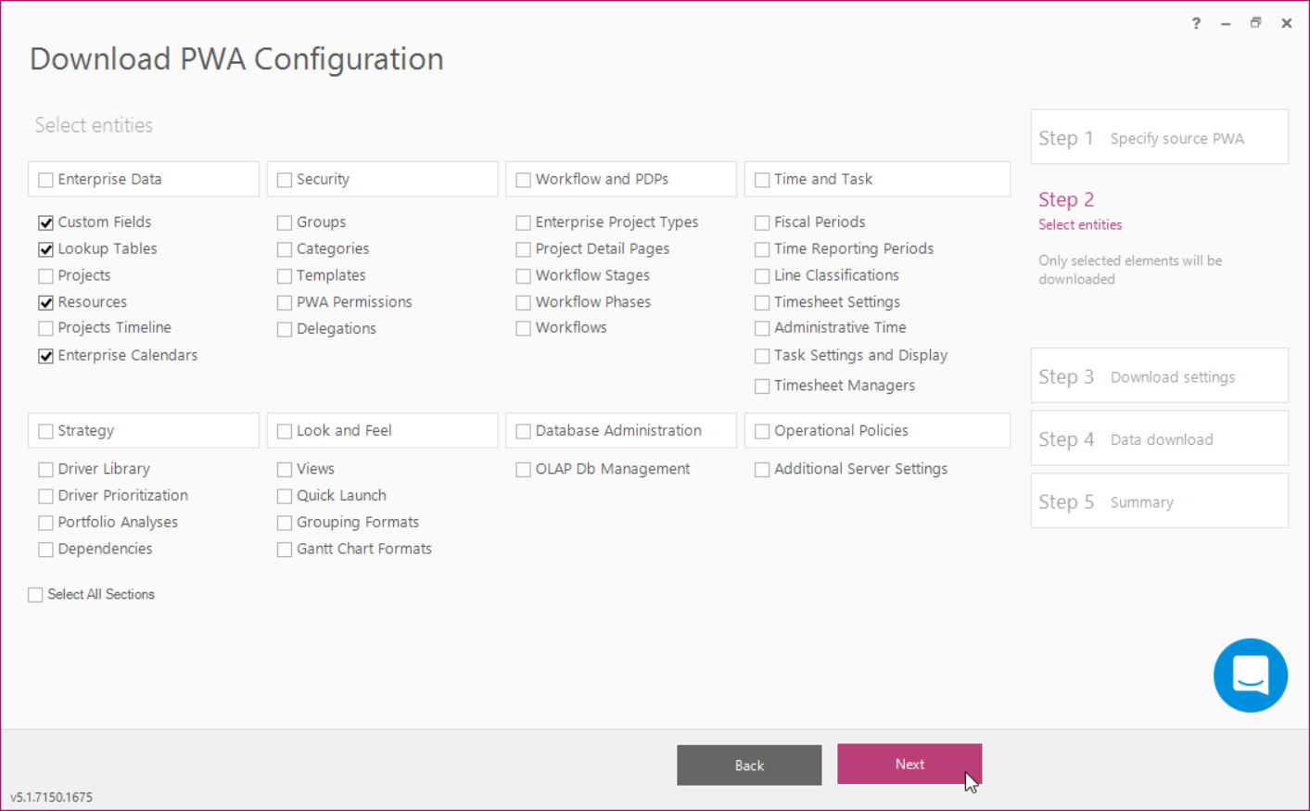
Task: Check the Driver Library checkbox
Action: (x=45, y=470)
